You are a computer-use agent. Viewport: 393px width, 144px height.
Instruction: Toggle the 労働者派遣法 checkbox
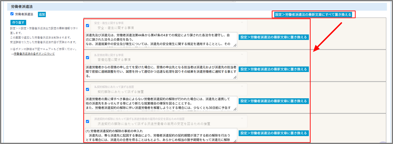point(12,14)
